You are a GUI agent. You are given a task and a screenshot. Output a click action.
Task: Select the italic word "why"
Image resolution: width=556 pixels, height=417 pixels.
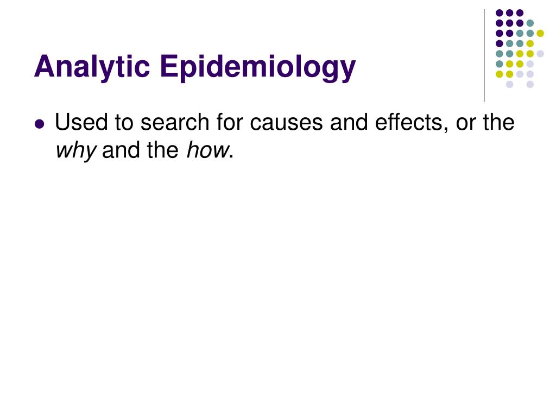pos(75,151)
